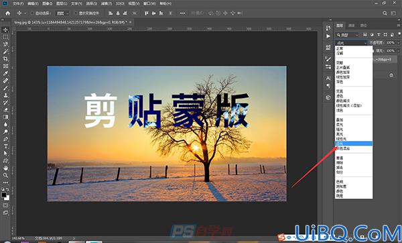The height and width of the screenshot is (243, 402).
Task: Click the background color swatch
Action: click(7, 198)
